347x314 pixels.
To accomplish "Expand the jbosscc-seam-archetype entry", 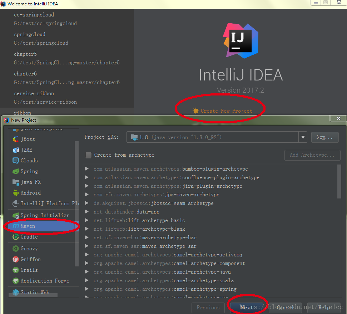I will (x=87, y=203).
